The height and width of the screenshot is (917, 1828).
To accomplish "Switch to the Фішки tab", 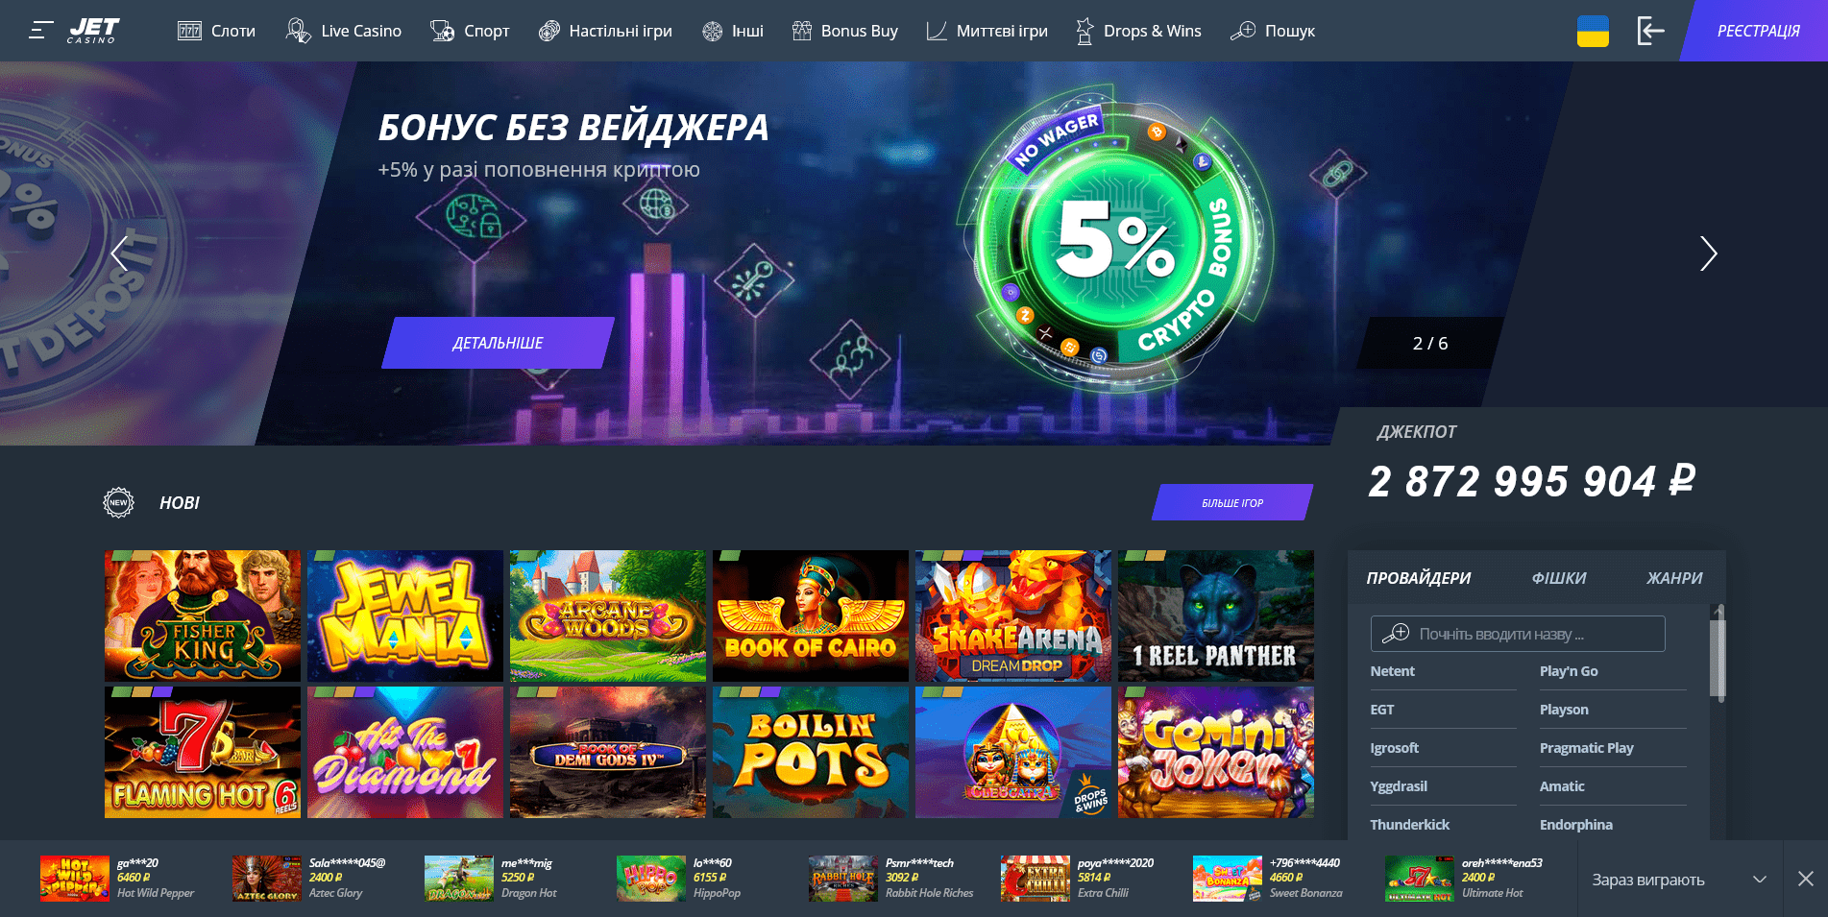I will pyautogui.click(x=1558, y=578).
